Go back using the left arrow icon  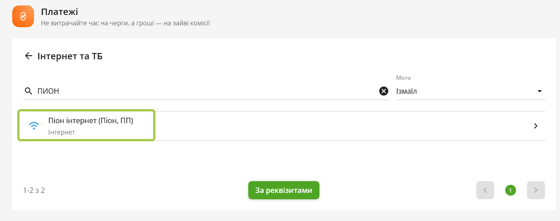pyautogui.click(x=29, y=56)
